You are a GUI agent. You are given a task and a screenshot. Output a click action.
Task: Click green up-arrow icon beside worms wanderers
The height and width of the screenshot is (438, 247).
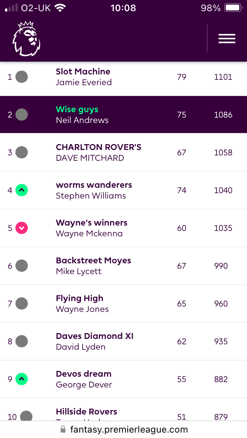22,190
